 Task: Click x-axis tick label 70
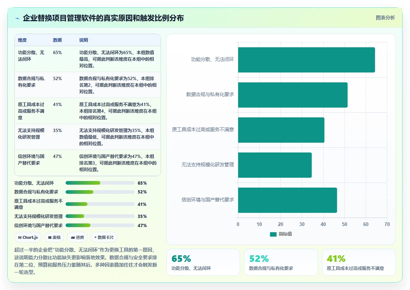click(x=387, y=224)
